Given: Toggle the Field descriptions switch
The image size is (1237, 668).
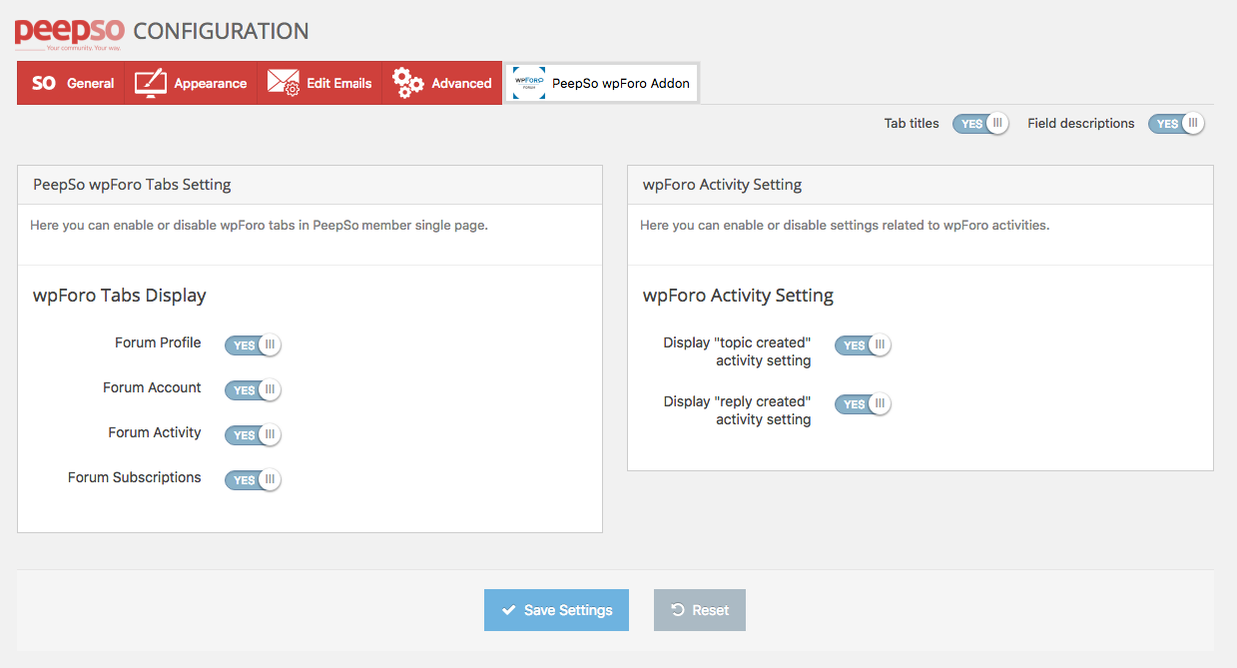Looking at the screenshot, I should [1176, 124].
